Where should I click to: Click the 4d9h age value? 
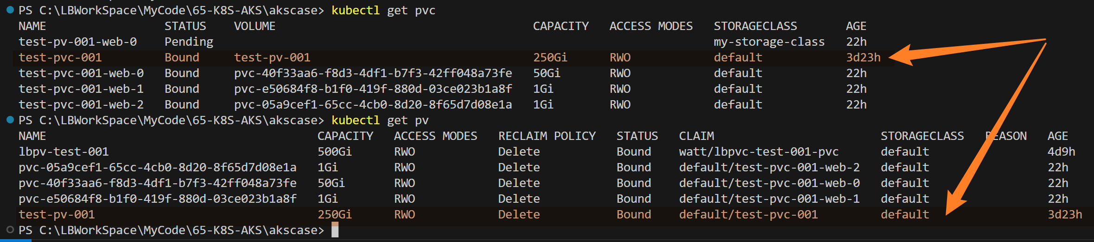click(x=1061, y=151)
